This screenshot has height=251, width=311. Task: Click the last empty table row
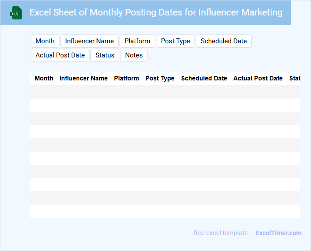coord(165,211)
